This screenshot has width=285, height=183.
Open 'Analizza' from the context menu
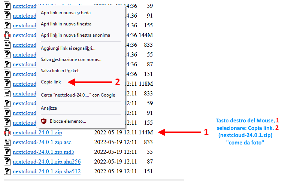click(x=49, y=108)
